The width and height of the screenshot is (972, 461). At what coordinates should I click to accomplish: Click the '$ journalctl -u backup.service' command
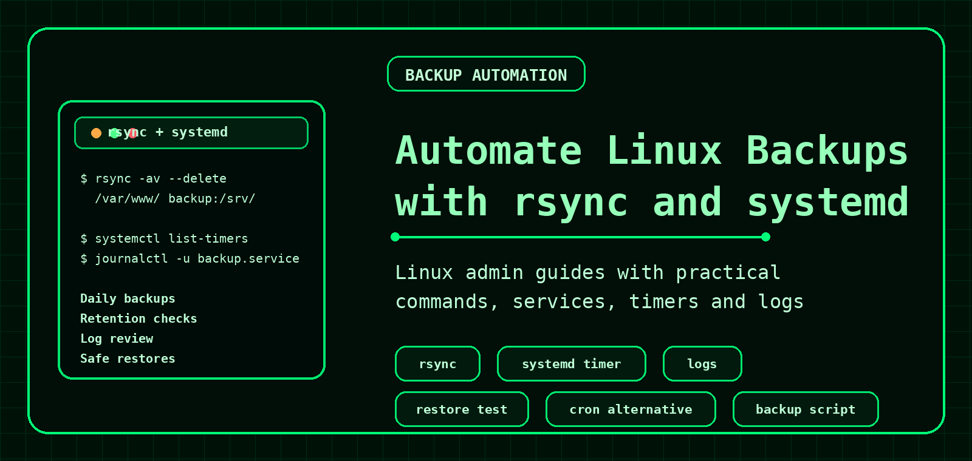[190, 258]
